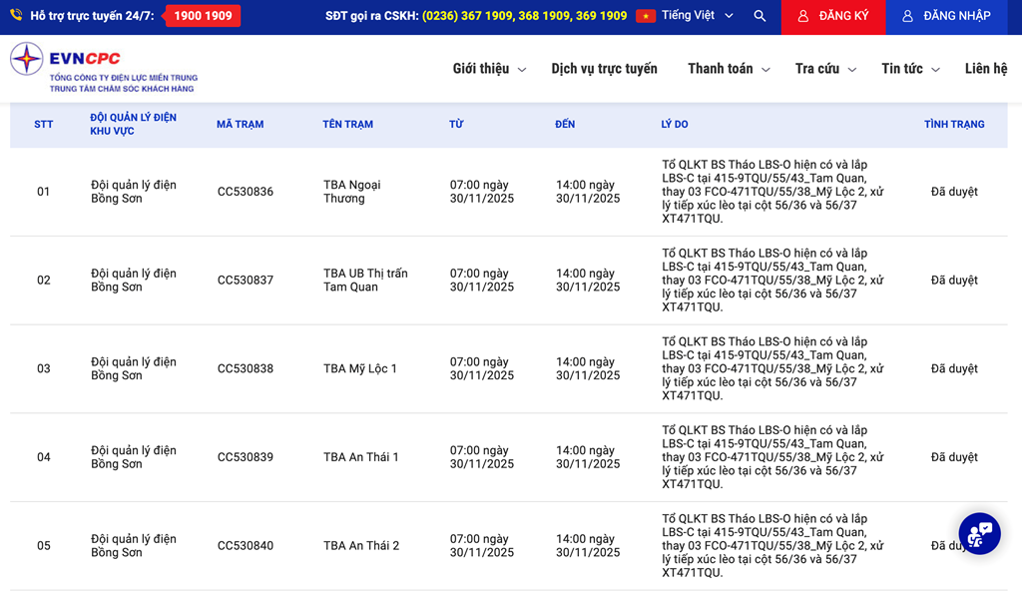1022x591 pixels.
Task: Click the phone support icon
Action: pos(16,16)
